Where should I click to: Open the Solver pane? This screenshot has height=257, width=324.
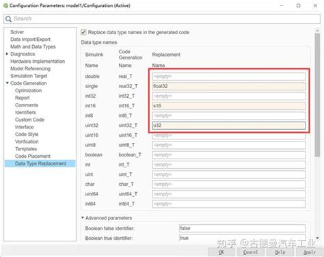pos(17,32)
